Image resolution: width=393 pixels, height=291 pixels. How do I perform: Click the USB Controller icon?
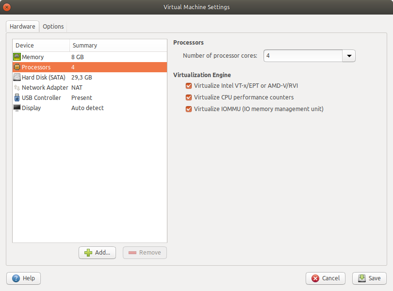17,98
